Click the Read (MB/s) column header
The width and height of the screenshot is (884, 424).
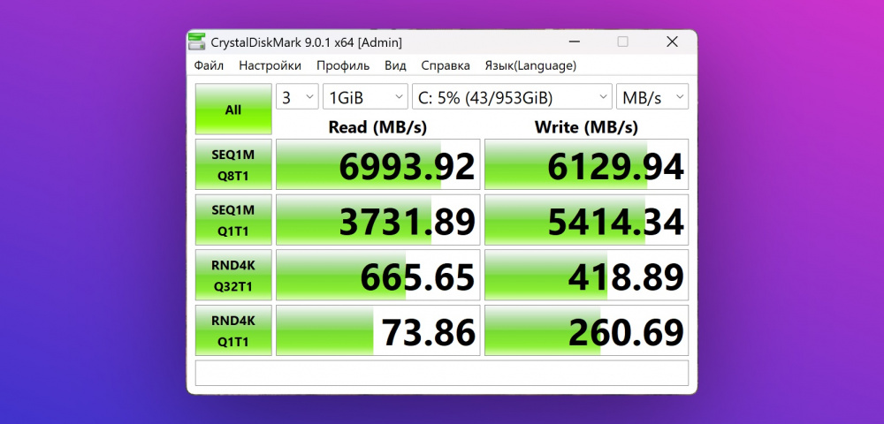[x=377, y=127]
